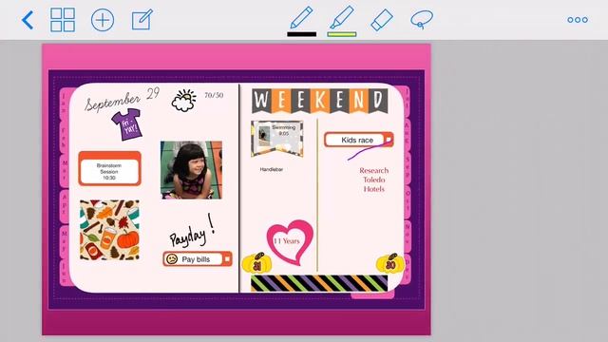Tap the 'Handlebar' text label
Viewport: 608px width, 342px height.
(272, 169)
